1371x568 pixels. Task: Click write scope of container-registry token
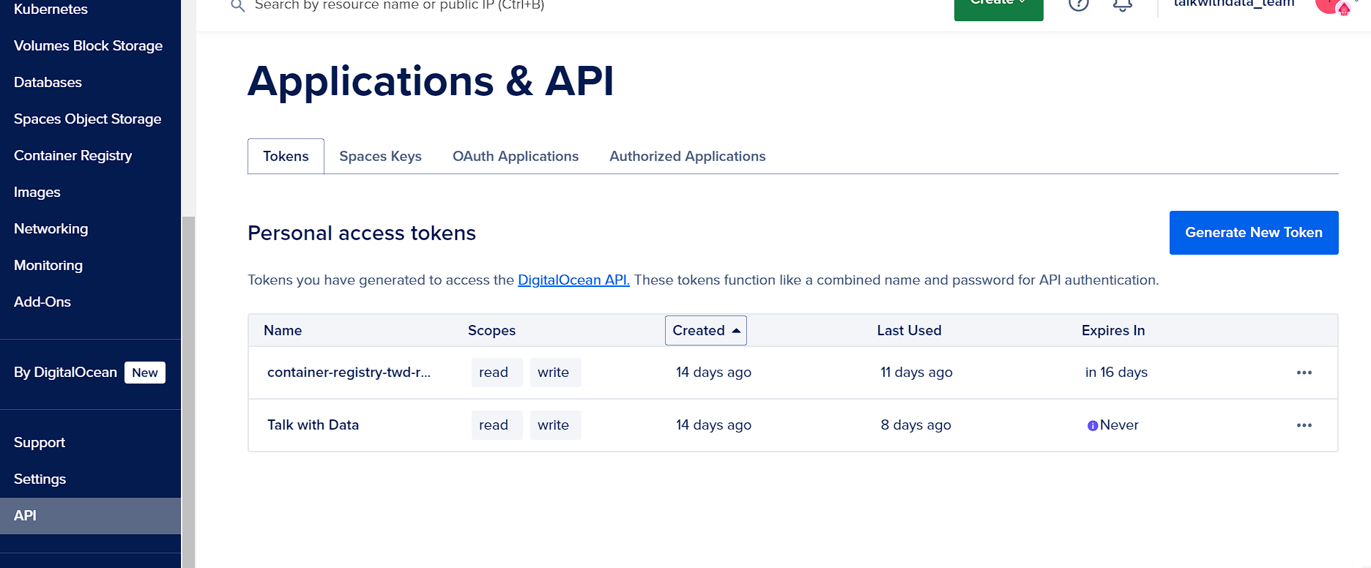555,373
